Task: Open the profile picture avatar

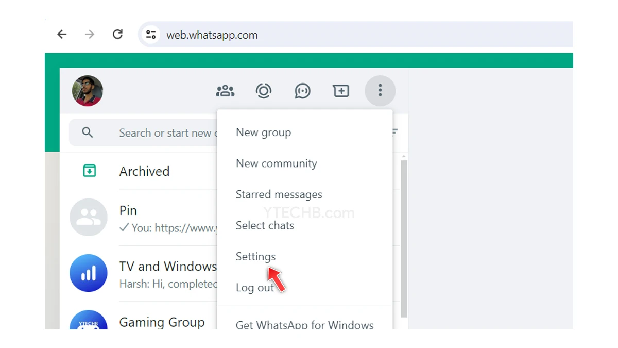Action: [88, 91]
